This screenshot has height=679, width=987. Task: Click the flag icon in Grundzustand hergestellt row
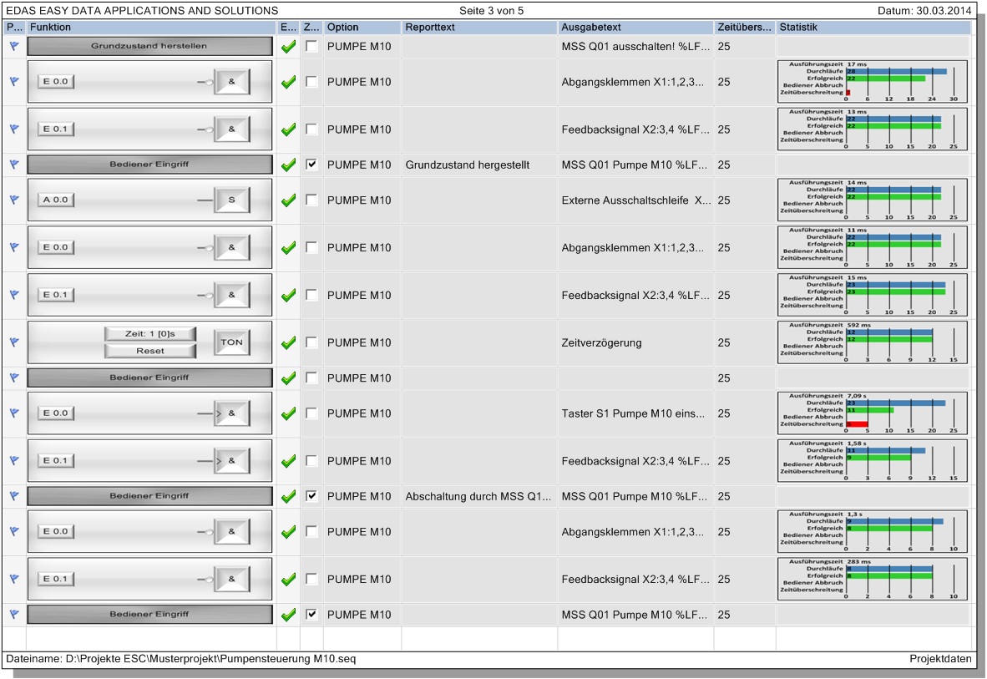point(13,165)
